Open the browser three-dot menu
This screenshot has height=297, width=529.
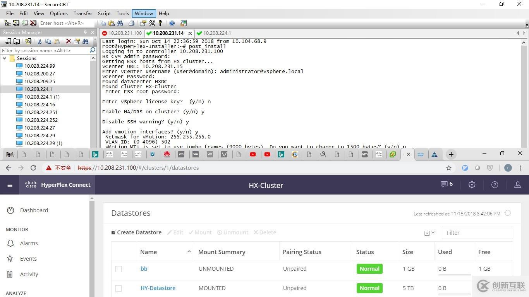pyautogui.click(x=520, y=168)
